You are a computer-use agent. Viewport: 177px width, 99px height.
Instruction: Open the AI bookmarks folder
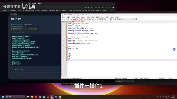pos(90,10)
